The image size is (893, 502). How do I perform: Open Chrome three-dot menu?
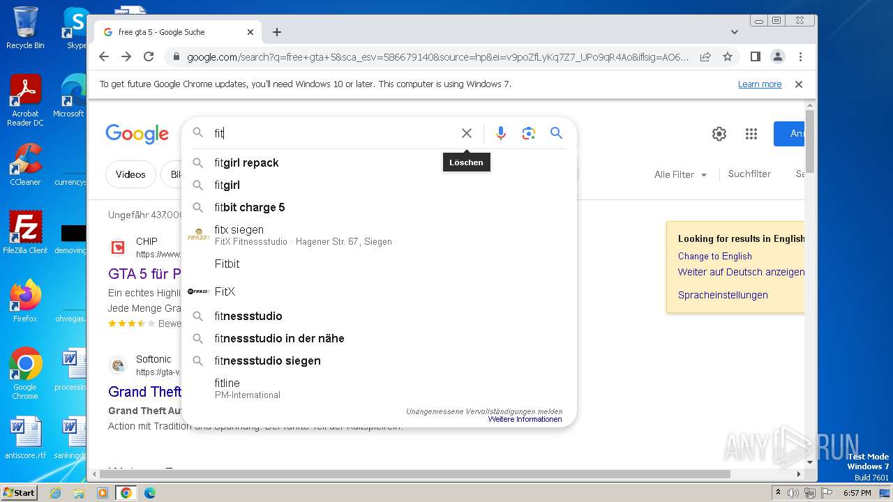800,56
